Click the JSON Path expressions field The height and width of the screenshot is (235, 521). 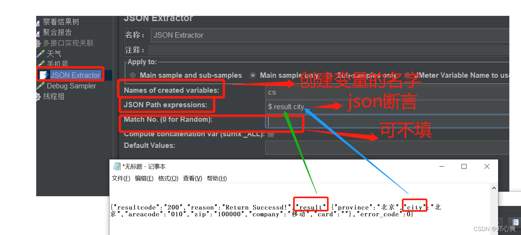387,107
